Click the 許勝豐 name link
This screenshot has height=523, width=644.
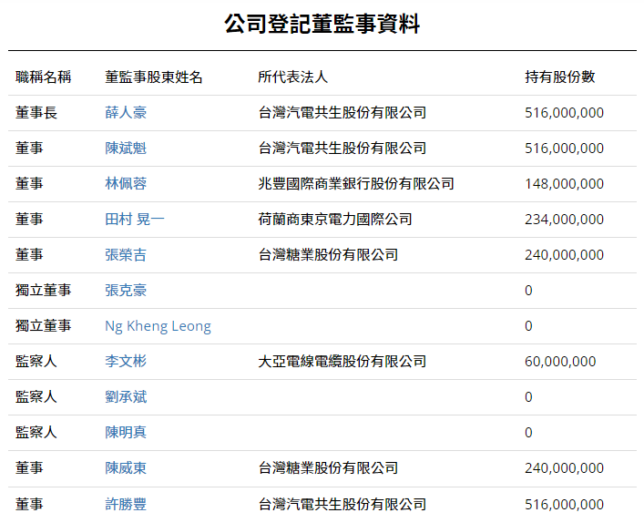click(126, 504)
